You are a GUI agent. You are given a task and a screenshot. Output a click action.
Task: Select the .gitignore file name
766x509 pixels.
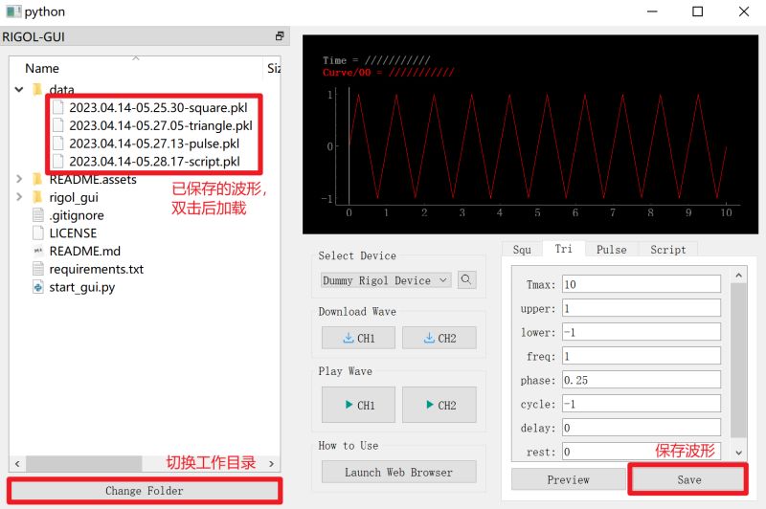click(77, 215)
